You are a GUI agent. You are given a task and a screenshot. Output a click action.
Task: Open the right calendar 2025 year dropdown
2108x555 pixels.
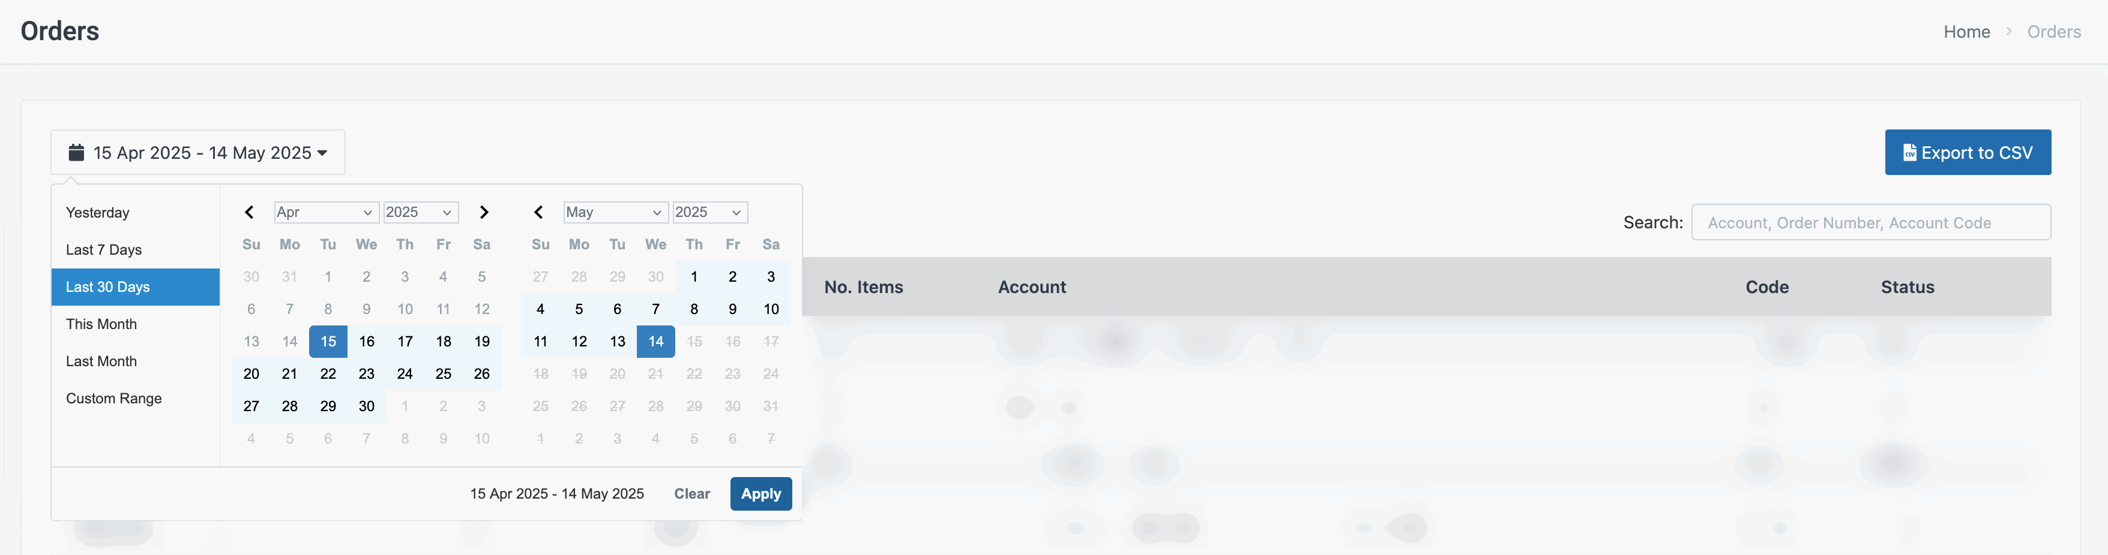pos(709,213)
